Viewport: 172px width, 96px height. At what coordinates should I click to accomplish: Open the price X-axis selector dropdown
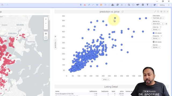pyautogui.click(x=106, y=79)
